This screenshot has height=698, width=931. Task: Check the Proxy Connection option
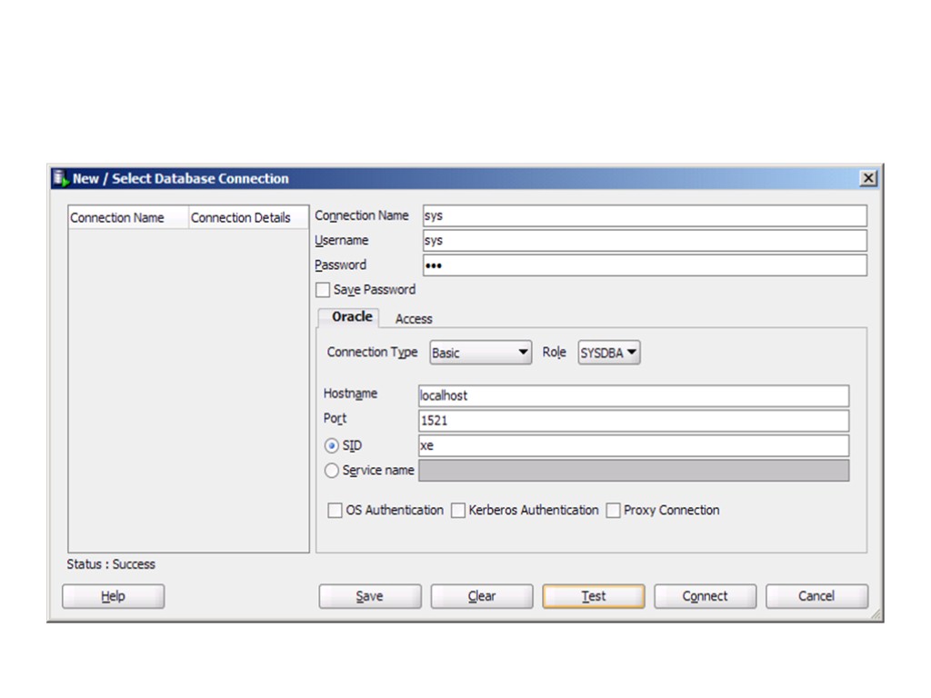[x=614, y=511]
